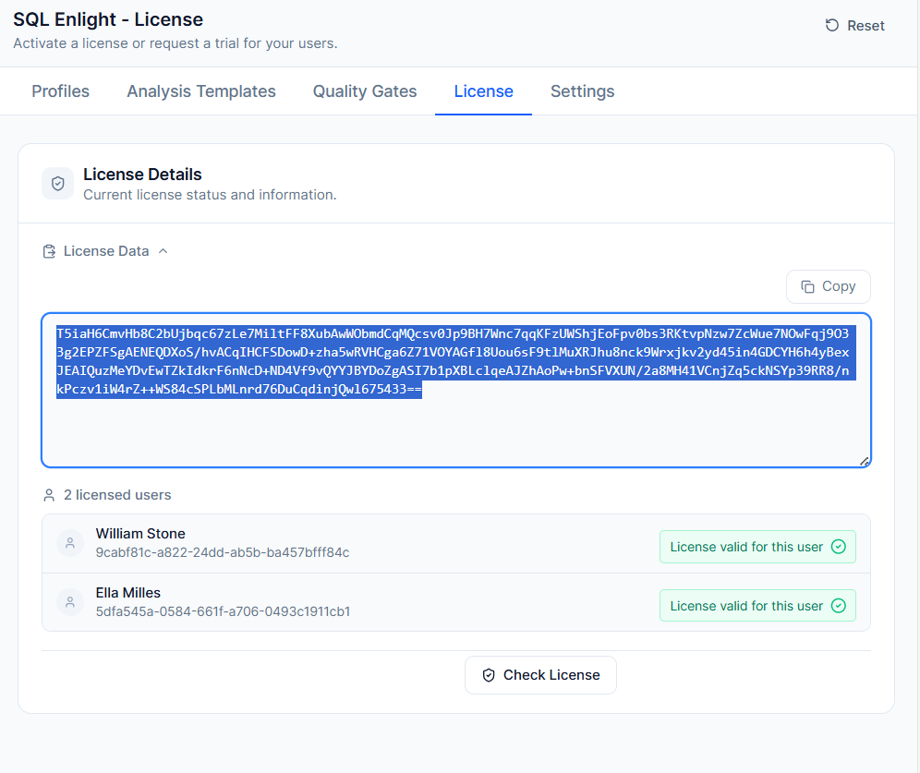Click 'Activate a license or request a trial' subtitle
This screenshot has width=920, height=773.
point(176,43)
